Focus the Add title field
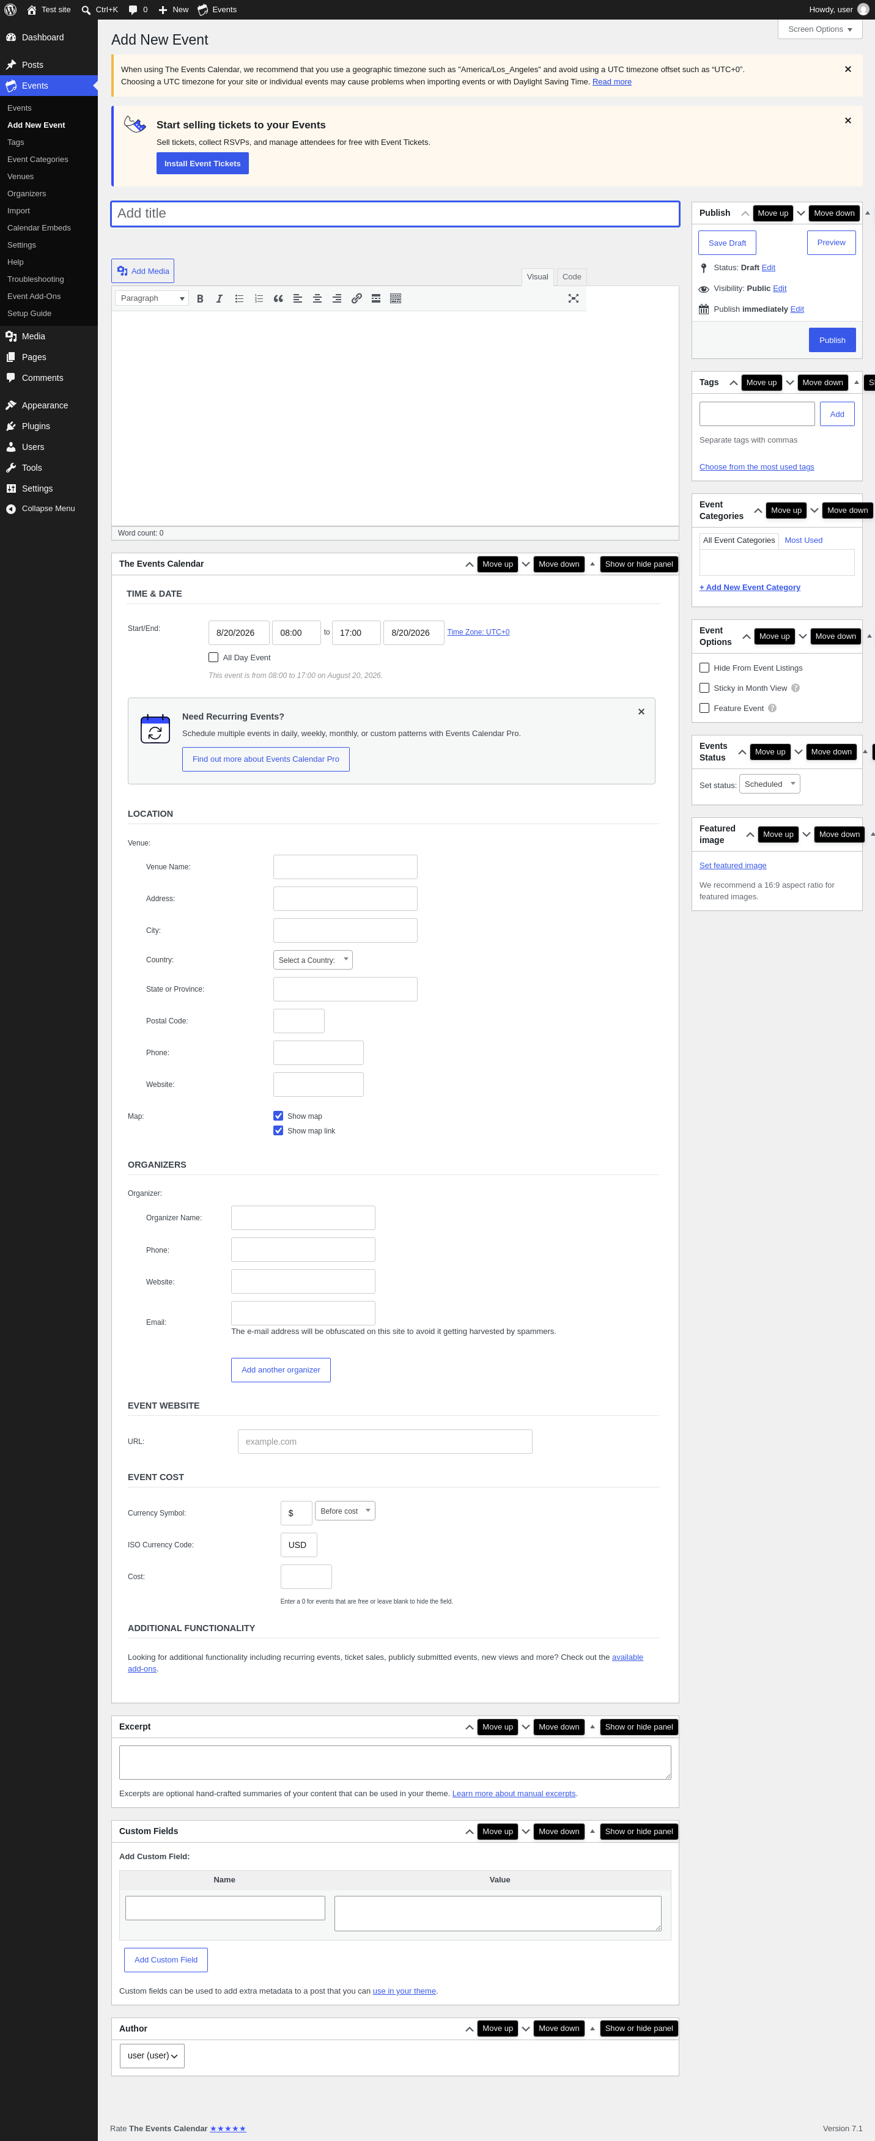This screenshot has height=2141, width=875. pos(396,213)
